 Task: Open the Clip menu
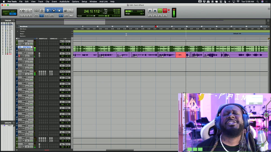pos(47,2)
